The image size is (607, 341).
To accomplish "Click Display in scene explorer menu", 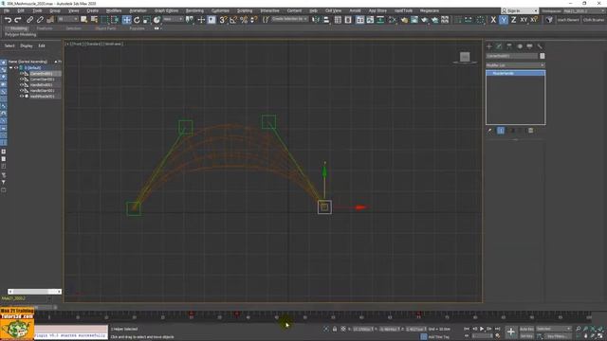I will pyautogui.click(x=27, y=45).
